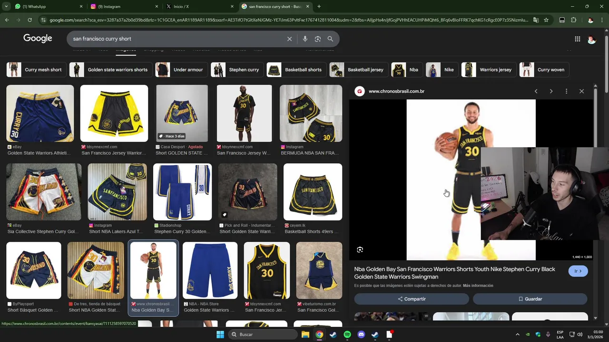
Task: Open the Google account avatar
Action: (x=591, y=39)
